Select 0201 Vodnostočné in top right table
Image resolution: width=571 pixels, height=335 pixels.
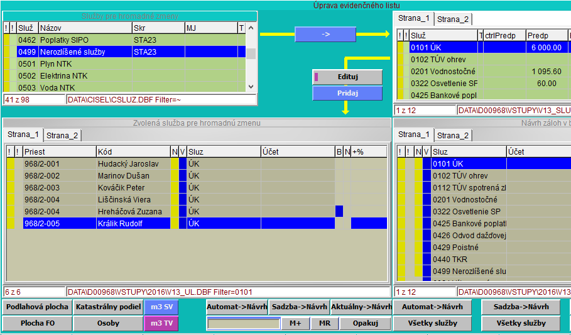tap(484, 72)
